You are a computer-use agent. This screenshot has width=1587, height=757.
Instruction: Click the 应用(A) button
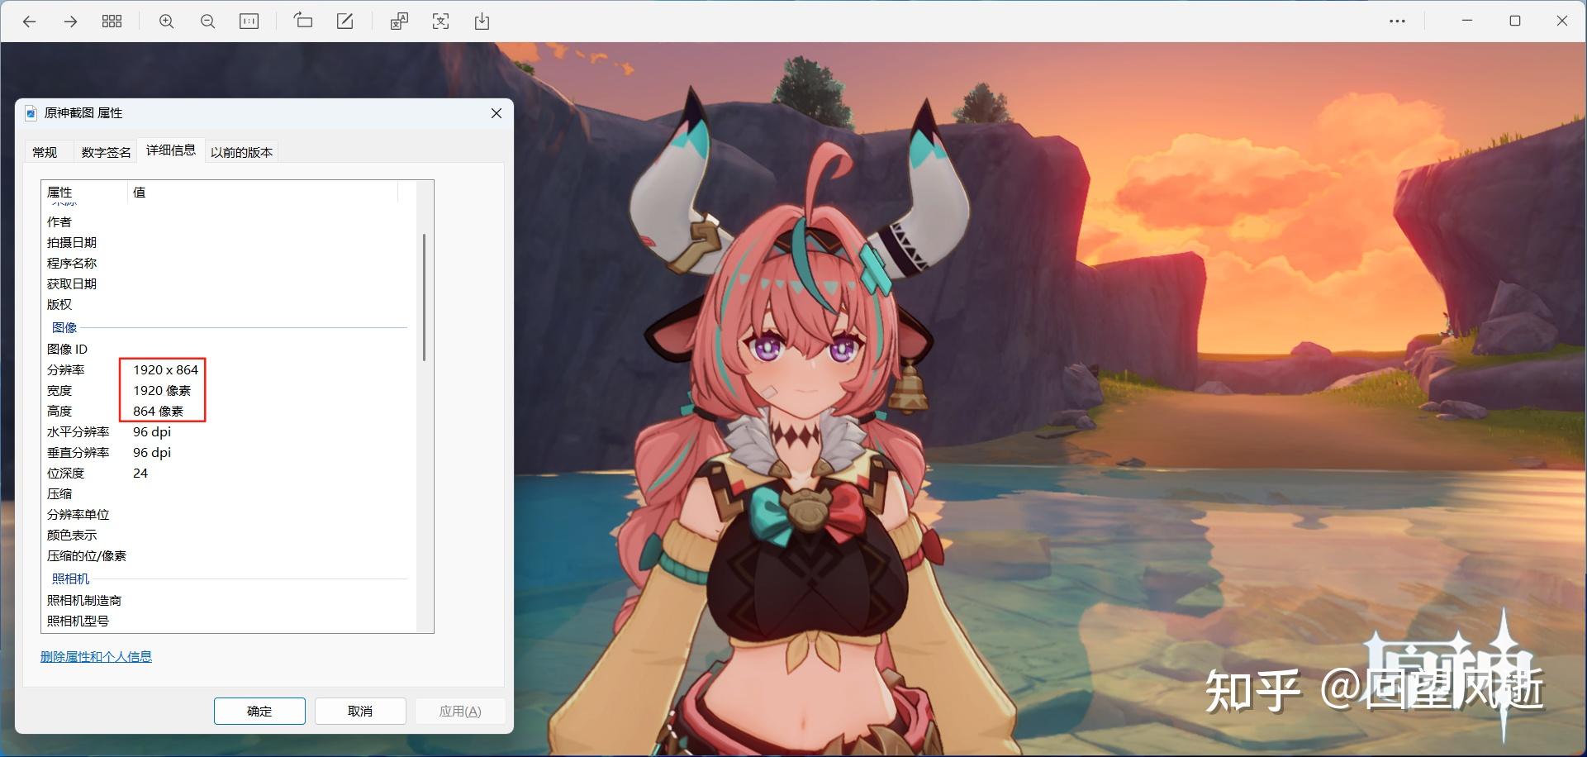coord(460,711)
